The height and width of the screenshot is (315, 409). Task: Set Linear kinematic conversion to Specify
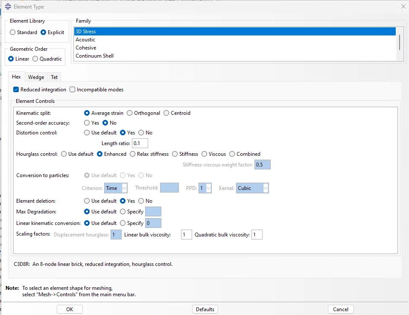123,223
